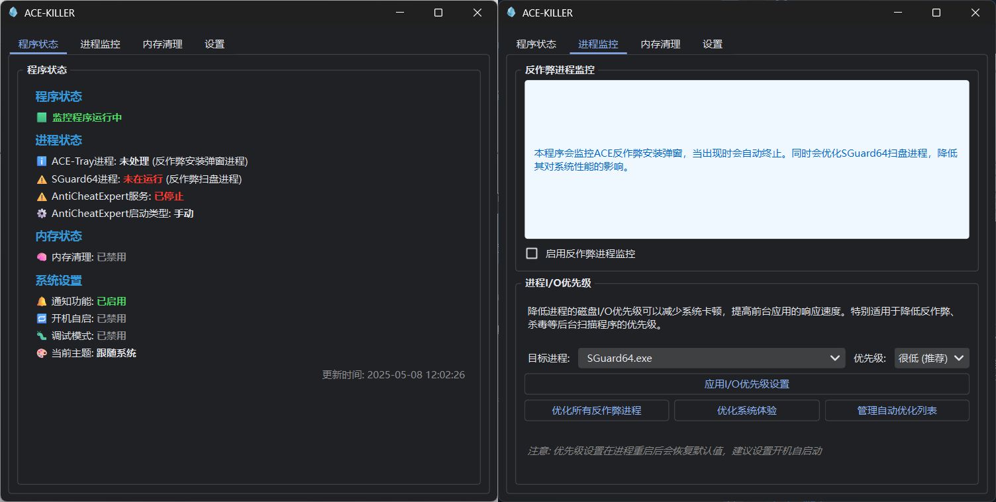The height and width of the screenshot is (502, 996).
Task: Open 内存清理 tab in right window
Action: pyautogui.click(x=661, y=44)
